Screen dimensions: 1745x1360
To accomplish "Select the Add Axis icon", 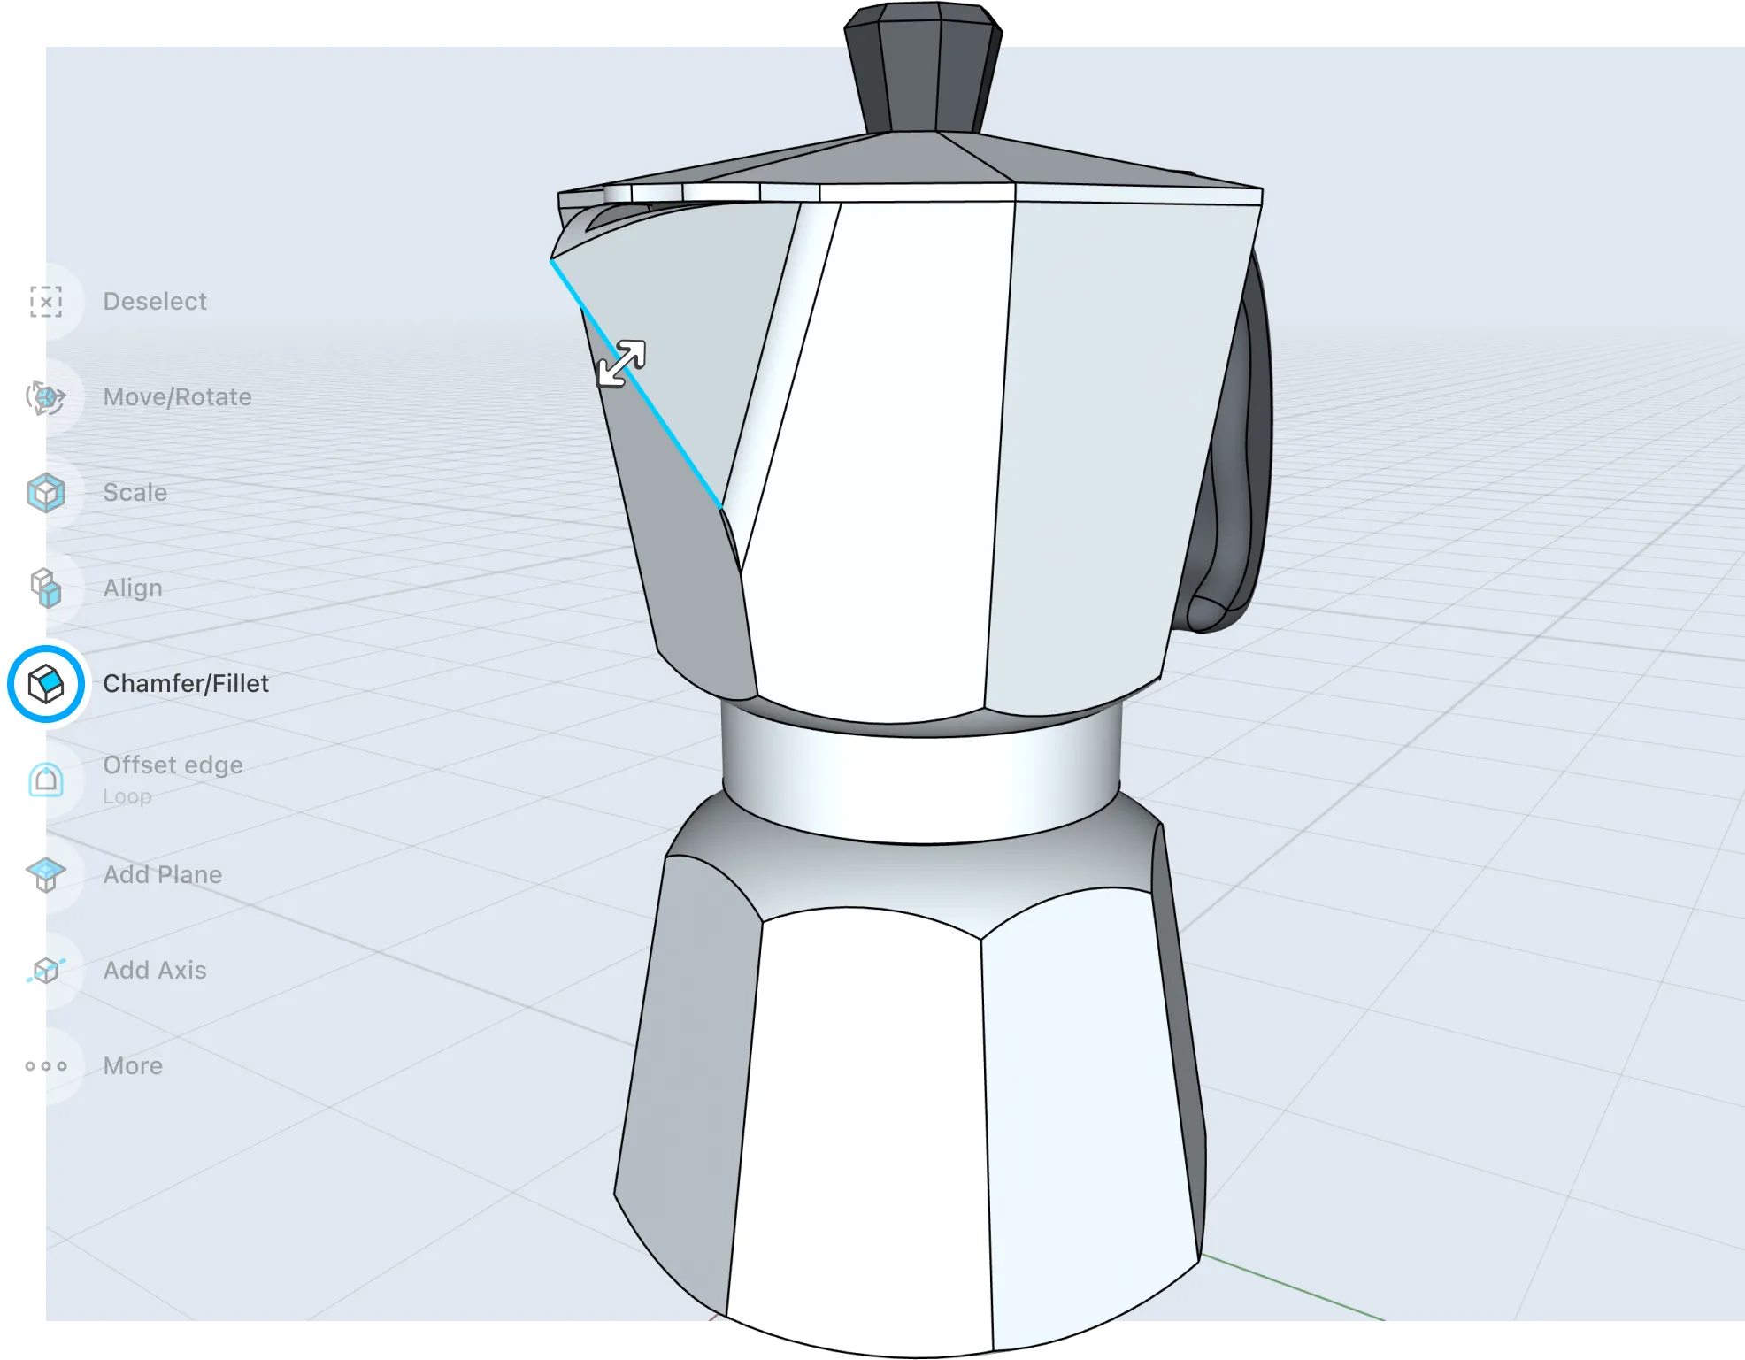I will pyautogui.click(x=46, y=971).
